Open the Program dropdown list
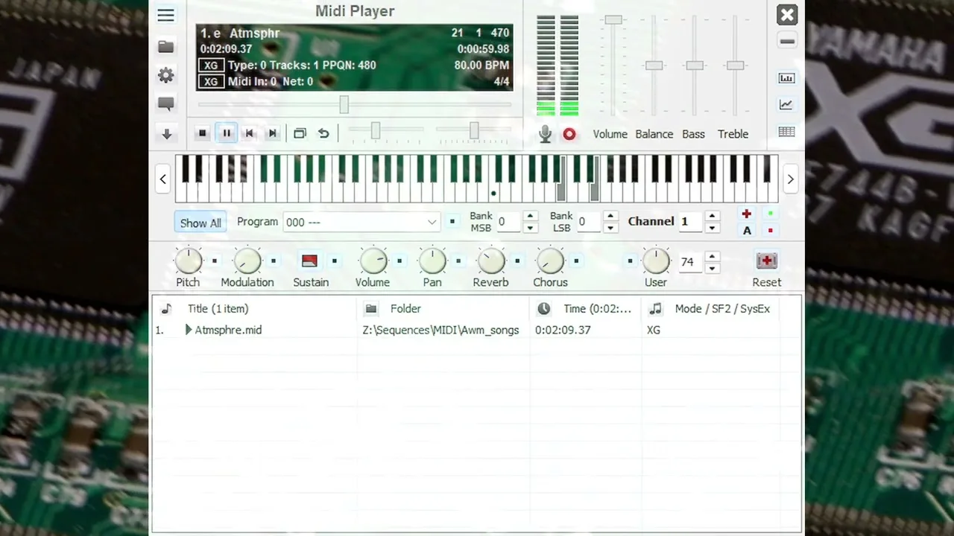The width and height of the screenshot is (954, 536). tap(432, 222)
